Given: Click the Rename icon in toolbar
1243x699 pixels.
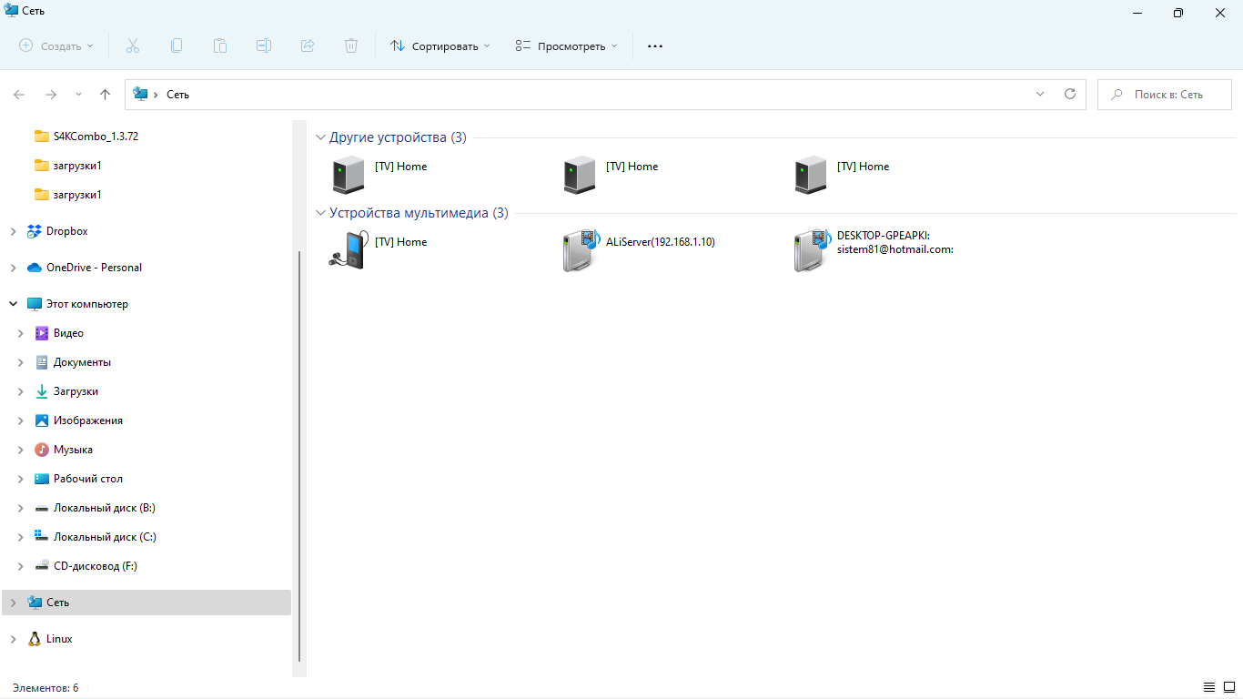Looking at the screenshot, I should [264, 46].
